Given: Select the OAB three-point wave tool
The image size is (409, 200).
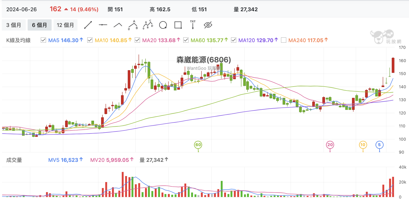Looking at the screenshot, I should pos(133,25).
